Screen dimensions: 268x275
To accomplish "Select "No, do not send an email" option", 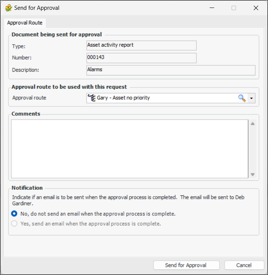I will click(14, 214).
